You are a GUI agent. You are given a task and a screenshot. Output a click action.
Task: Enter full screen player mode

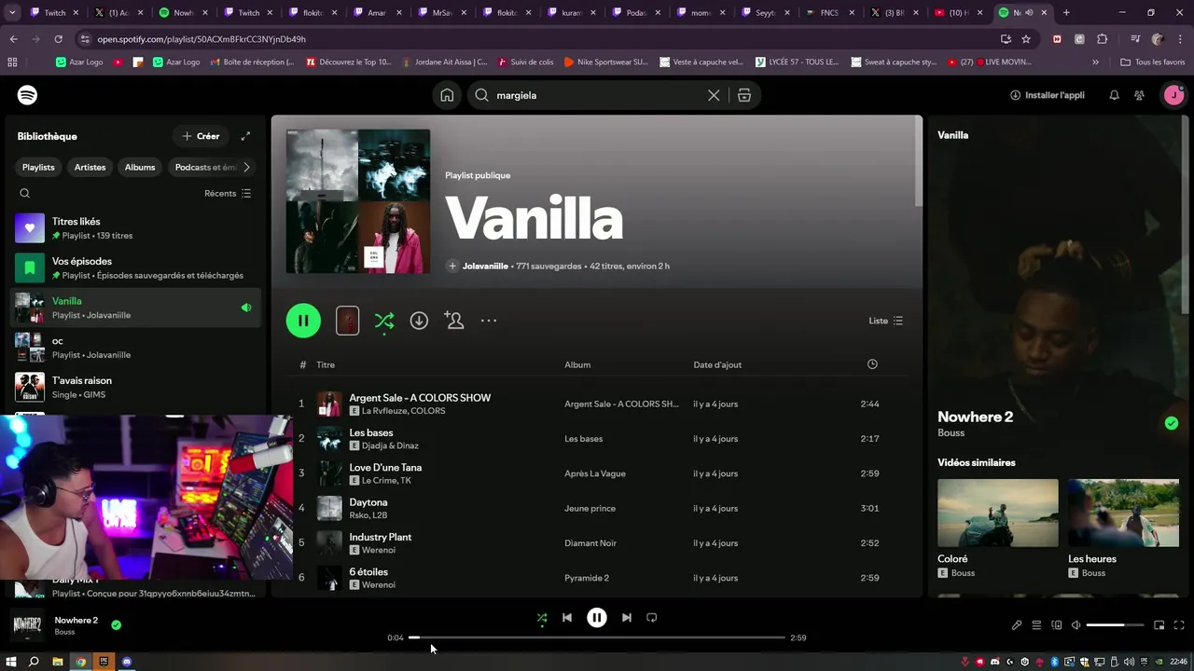tap(1179, 625)
